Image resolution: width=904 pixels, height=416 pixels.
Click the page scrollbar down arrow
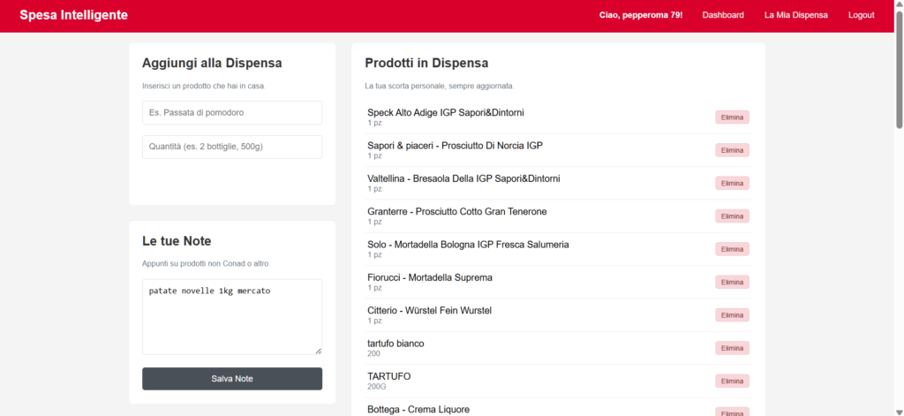[x=898, y=410]
